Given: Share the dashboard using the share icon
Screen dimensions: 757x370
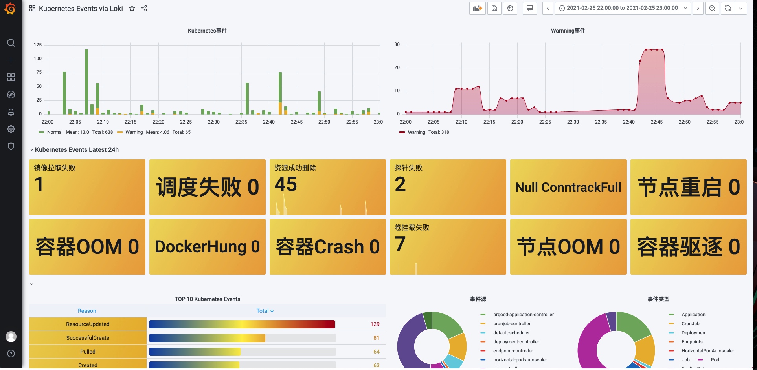Looking at the screenshot, I should click(144, 8).
